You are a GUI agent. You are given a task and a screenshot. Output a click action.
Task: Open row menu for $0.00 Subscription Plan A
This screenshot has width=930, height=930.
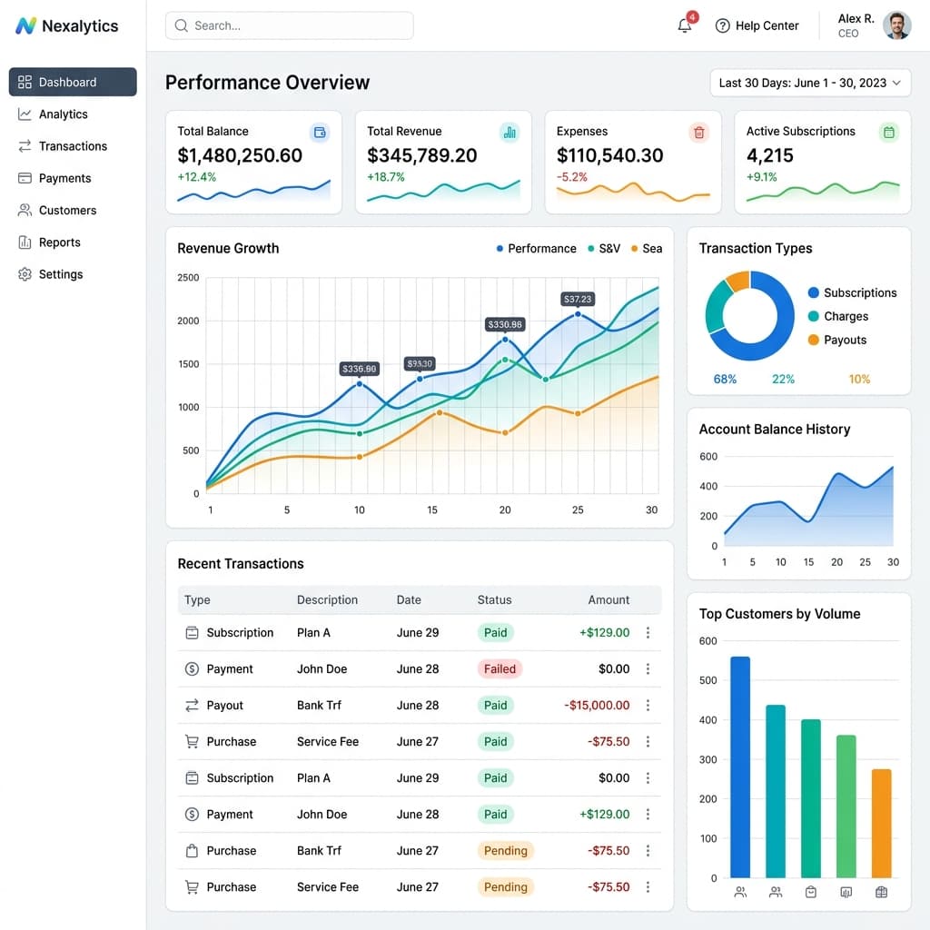coord(648,777)
